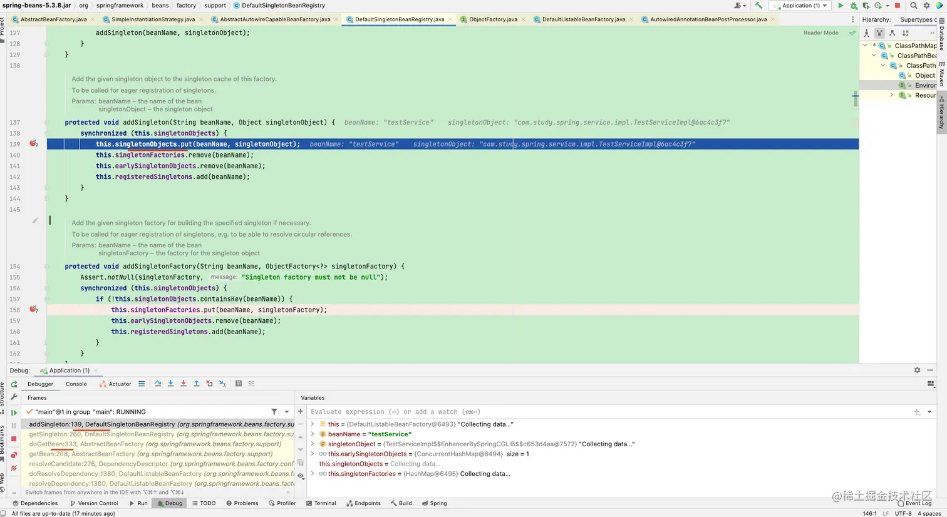Open the Console tab in Debug panel
This screenshot has width=947, height=517.
[76, 384]
